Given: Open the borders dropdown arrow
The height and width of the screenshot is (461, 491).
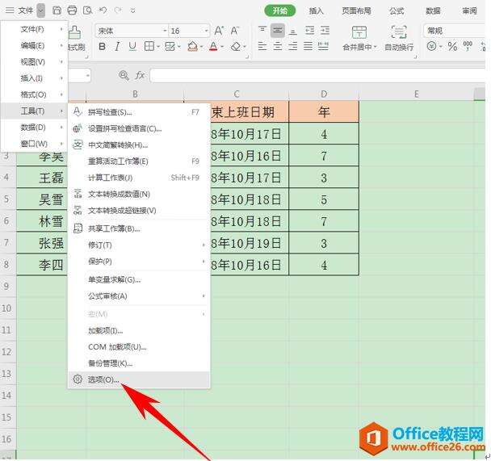Looking at the screenshot, I should pyautogui.click(x=158, y=47).
